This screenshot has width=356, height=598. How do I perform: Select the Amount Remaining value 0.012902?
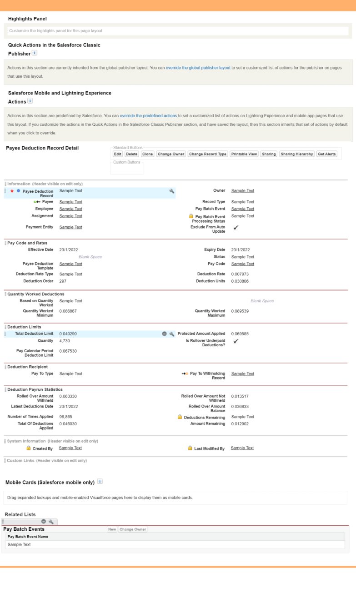tap(240, 424)
